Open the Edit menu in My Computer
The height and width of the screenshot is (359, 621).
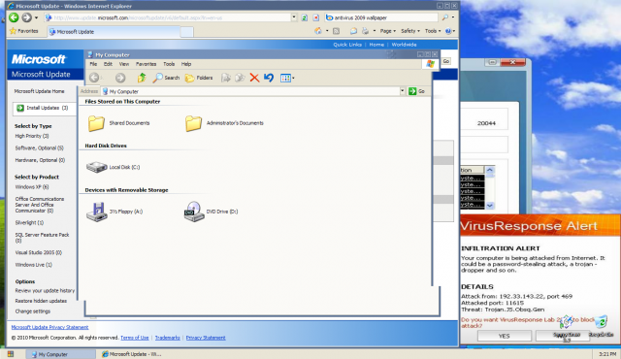[108, 64]
